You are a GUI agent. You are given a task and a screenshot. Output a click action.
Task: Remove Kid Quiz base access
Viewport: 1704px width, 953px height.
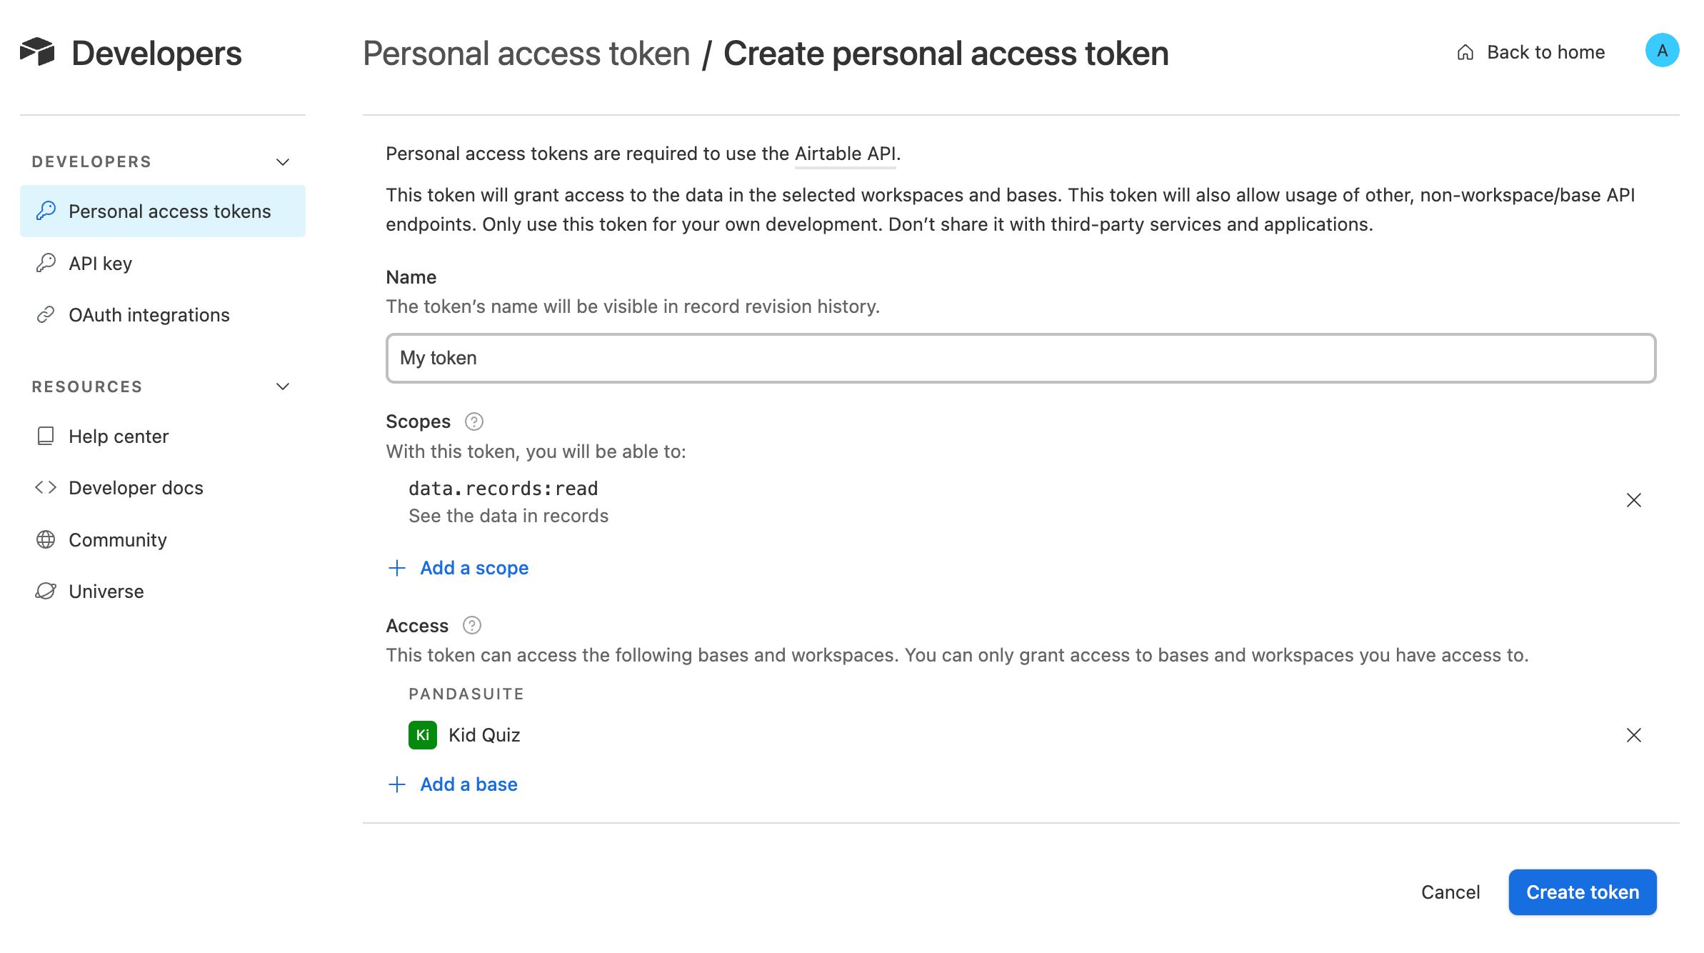coord(1634,735)
